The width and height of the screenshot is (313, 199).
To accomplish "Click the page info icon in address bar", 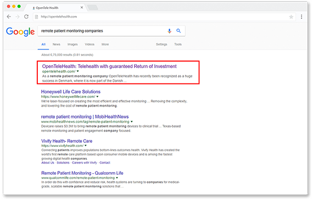I will (37, 17).
